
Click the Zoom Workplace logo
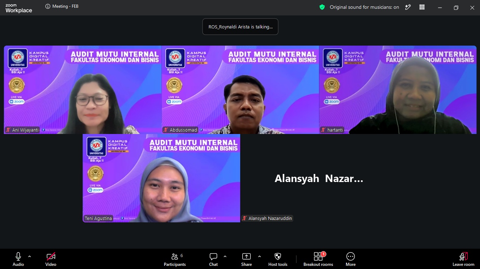(x=19, y=8)
